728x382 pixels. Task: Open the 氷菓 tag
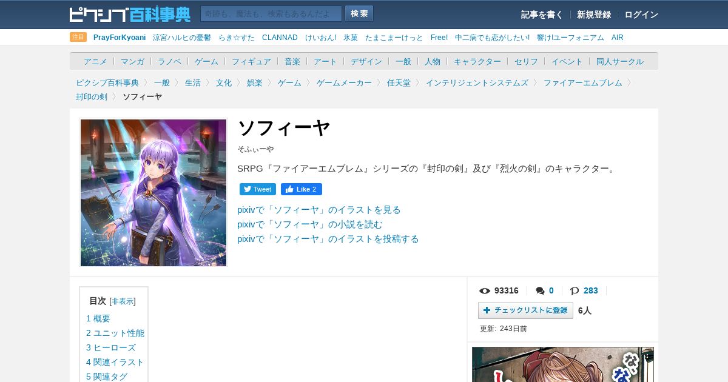coord(351,38)
